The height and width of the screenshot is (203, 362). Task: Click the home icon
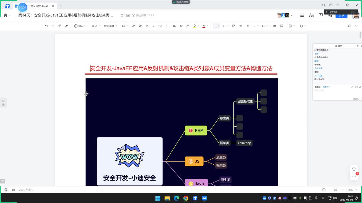(5, 15)
